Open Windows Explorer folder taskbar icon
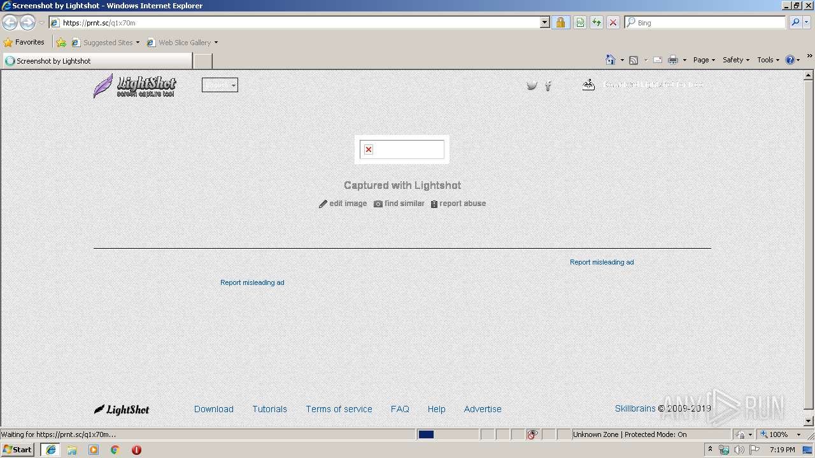The image size is (815, 458). coord(72,450)
